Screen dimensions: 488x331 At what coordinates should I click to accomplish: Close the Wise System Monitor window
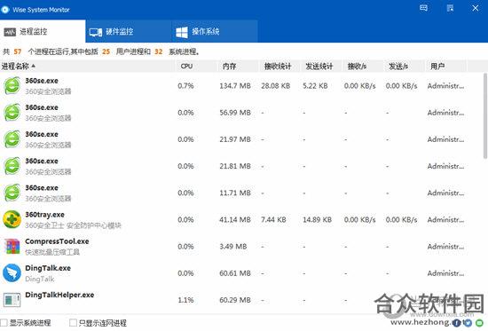tap(476, 8)
